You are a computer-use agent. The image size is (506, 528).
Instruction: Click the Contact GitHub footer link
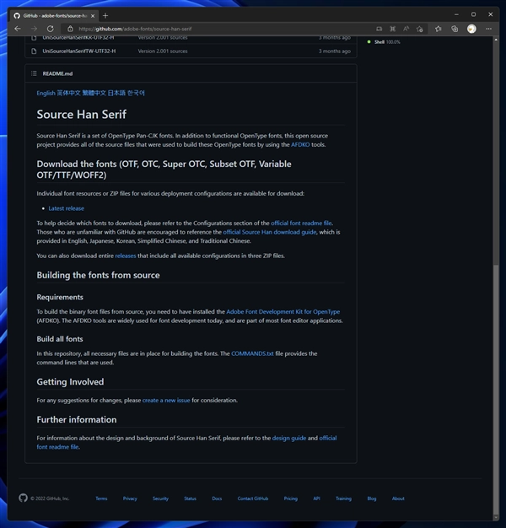[x=253, y=498]
